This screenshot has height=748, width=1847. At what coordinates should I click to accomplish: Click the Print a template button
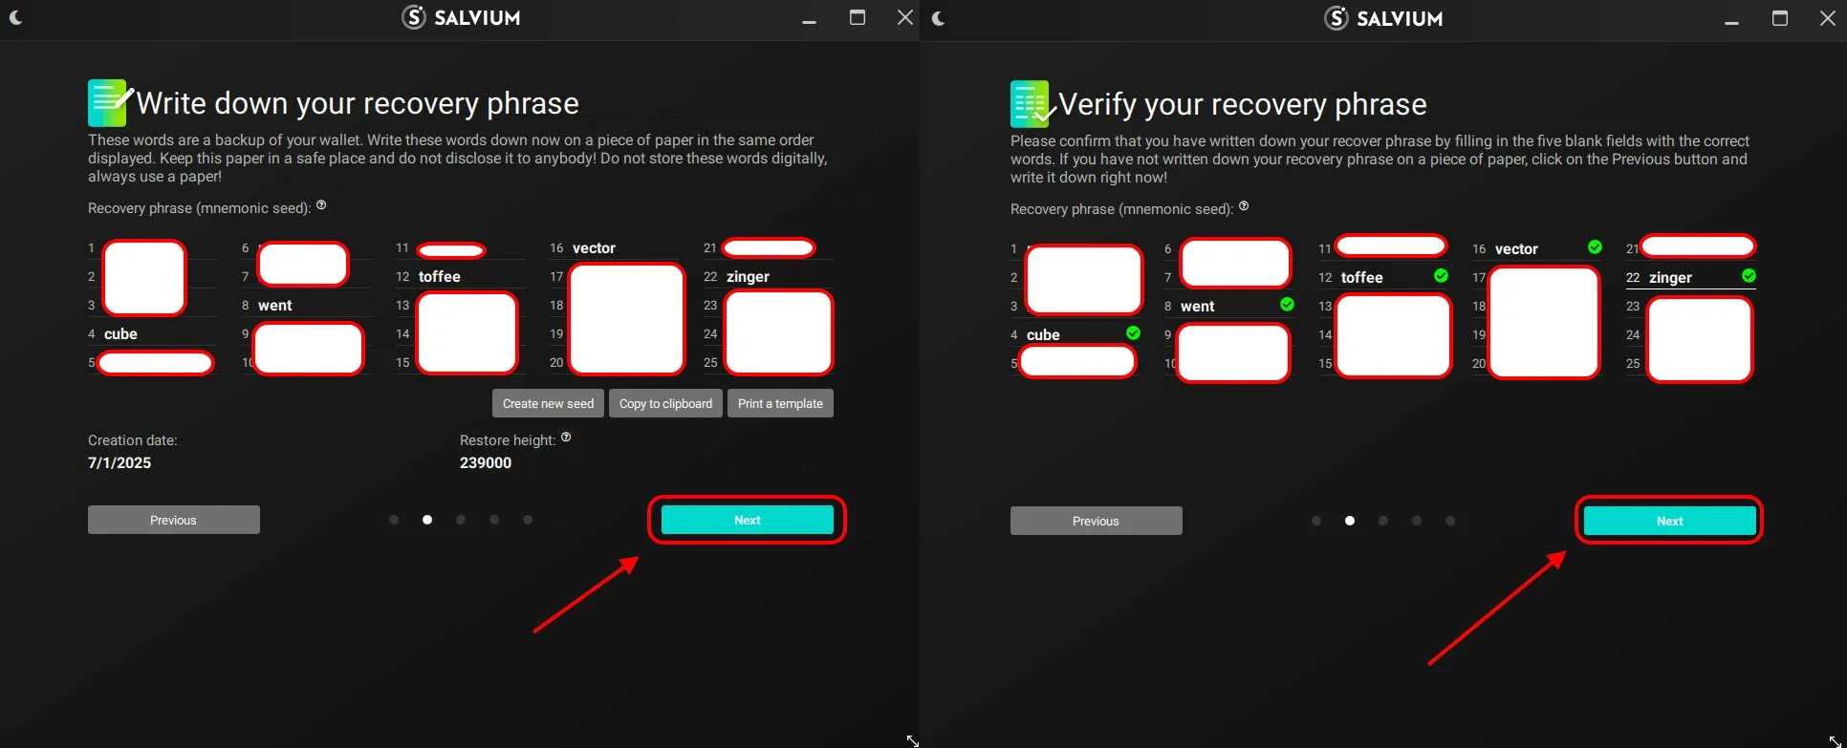click(780, 404)
